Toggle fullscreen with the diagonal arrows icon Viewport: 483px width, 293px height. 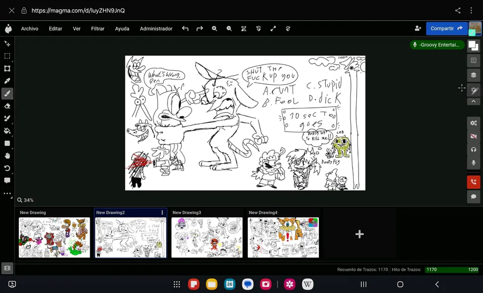[x=273, y=28]
